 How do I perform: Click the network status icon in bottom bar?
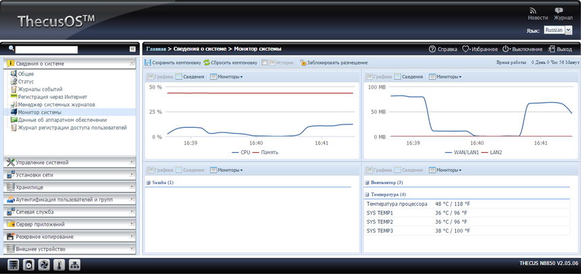pyautogui.click(x=74, y=265)
